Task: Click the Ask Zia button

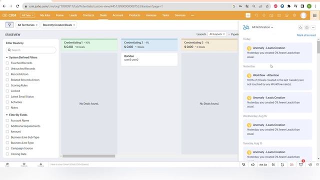Action: tap(263, 164)
